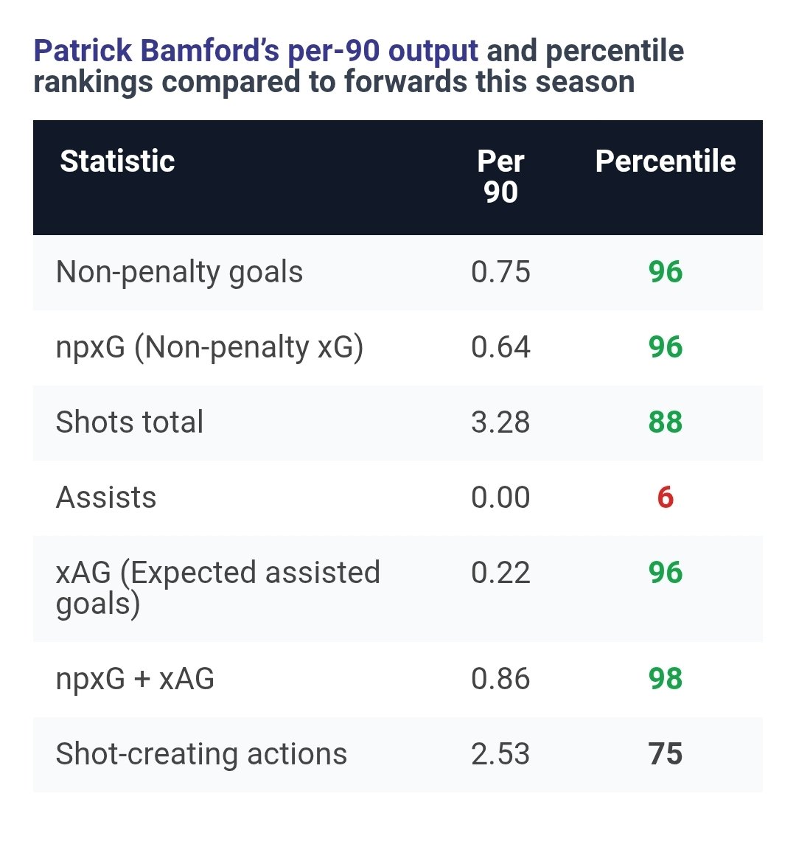This screenshot has width=796, height=844.
Task: Click the 3.28 shots total value
Action: tap(500, 422)
